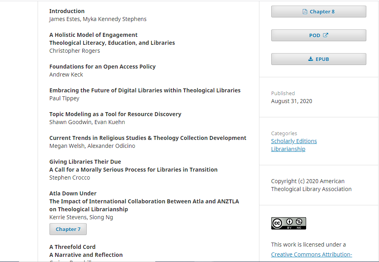The height and width of the screenshot is (262, 379).
Task: Open the Creative Commons Attribution license link
Action: pos(312,254)
